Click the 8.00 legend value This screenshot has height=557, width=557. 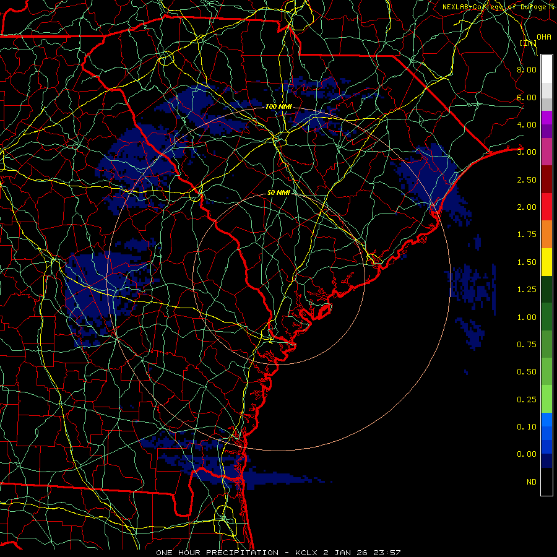pyautogui.click(x=527, y=69)
